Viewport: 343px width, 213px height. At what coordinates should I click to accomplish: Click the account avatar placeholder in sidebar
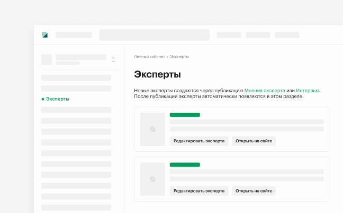[47, 60]
